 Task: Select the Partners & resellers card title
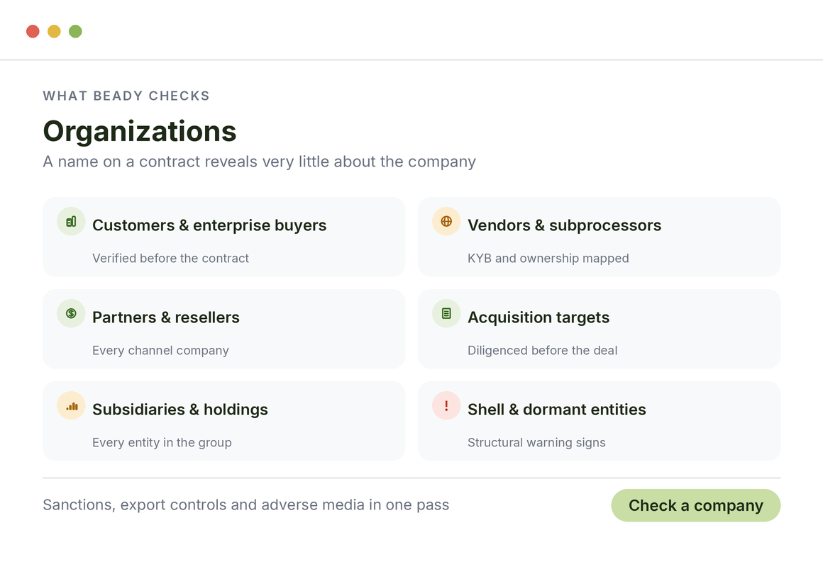click(166, 317)
